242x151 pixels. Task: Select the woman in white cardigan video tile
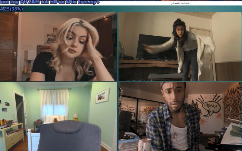(x=180, y=47)
